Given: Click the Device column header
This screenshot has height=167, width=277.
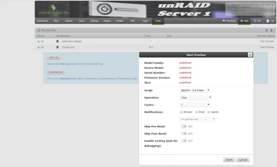Looking at the screenshot, I should (x=41, y=36).
